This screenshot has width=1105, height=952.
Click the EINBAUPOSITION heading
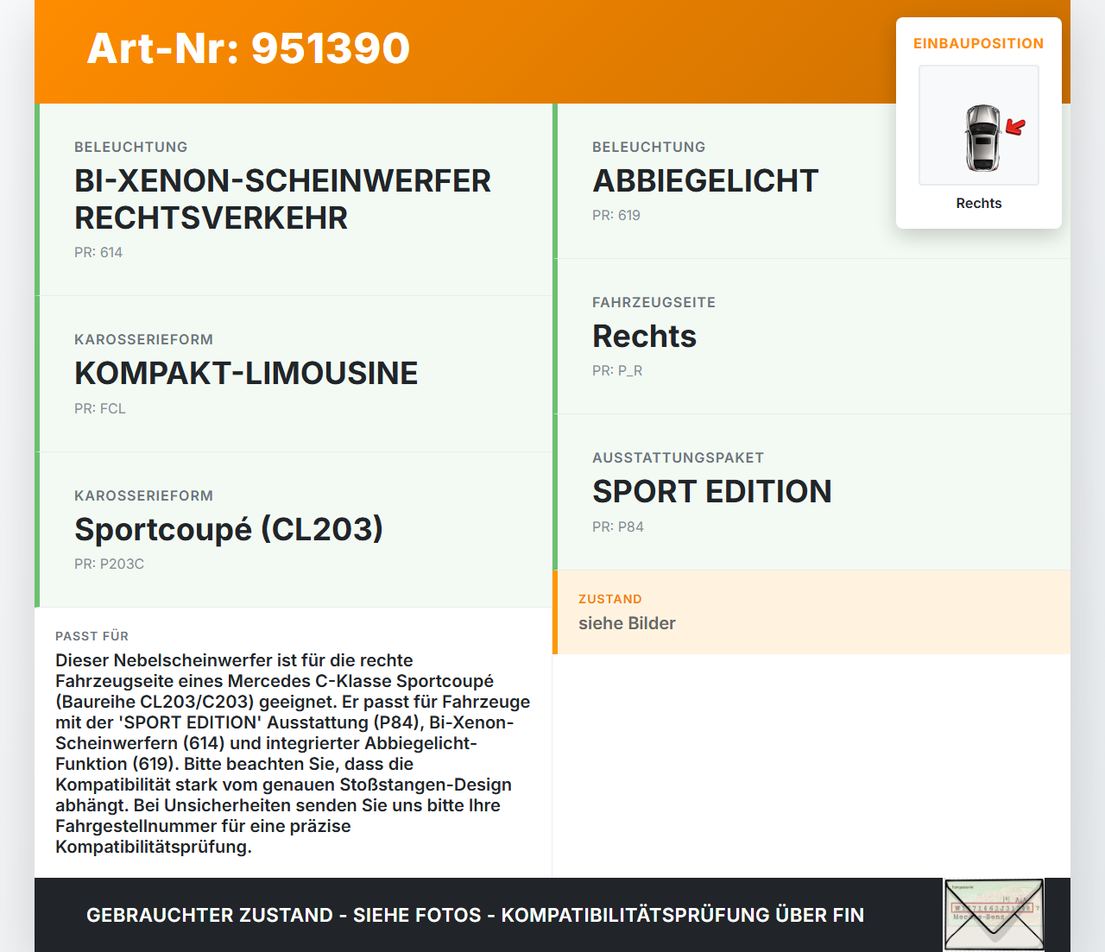(x=978, y=43)
